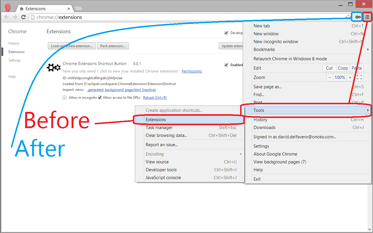Screen dimensions: 373x233
Task: Decrease zoom with the minus button
Action: (x=330, y=77)
